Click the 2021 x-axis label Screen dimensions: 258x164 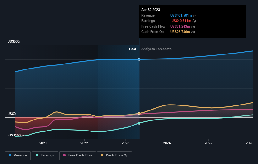43,143
